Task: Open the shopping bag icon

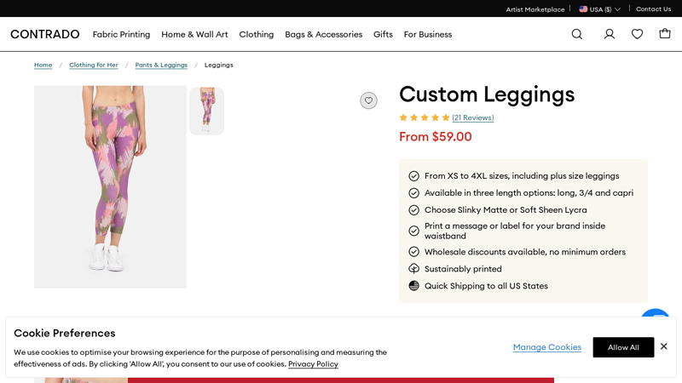Action: click(x=665, y=34)
